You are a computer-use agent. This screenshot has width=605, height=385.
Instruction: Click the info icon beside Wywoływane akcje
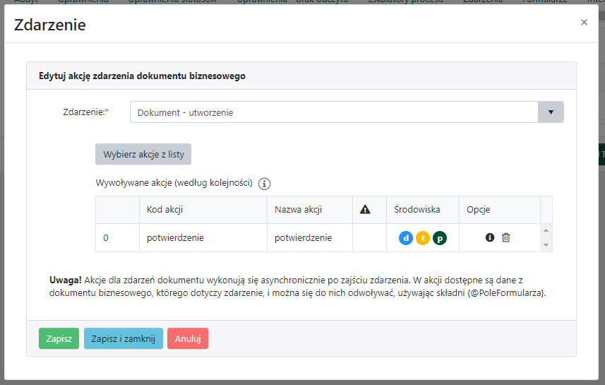(265, 184)
